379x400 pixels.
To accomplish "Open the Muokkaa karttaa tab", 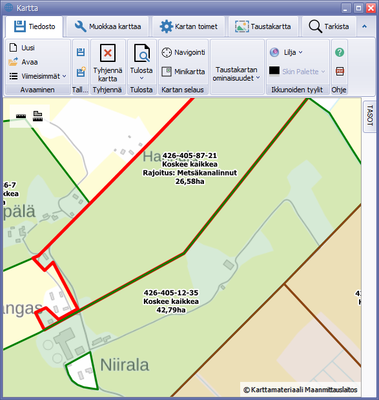I will 107,26.
